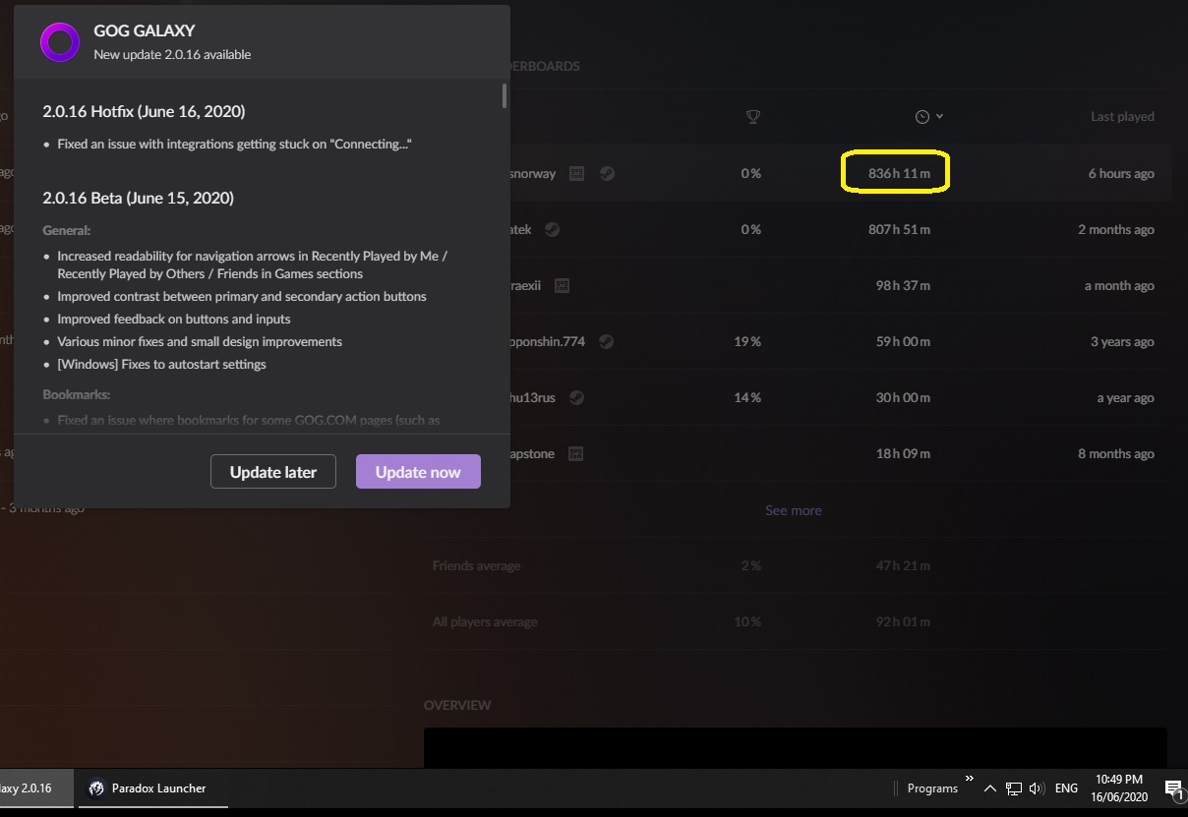Screen dimensions: 1188x817
Task: Click the a year ago last played cell
Action: 1126,398
